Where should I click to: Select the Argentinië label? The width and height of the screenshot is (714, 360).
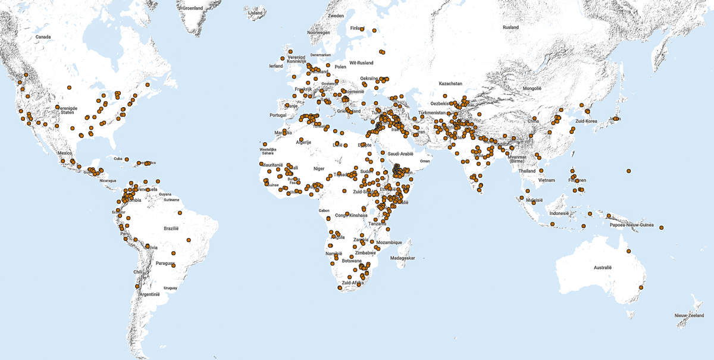(151, 294)
